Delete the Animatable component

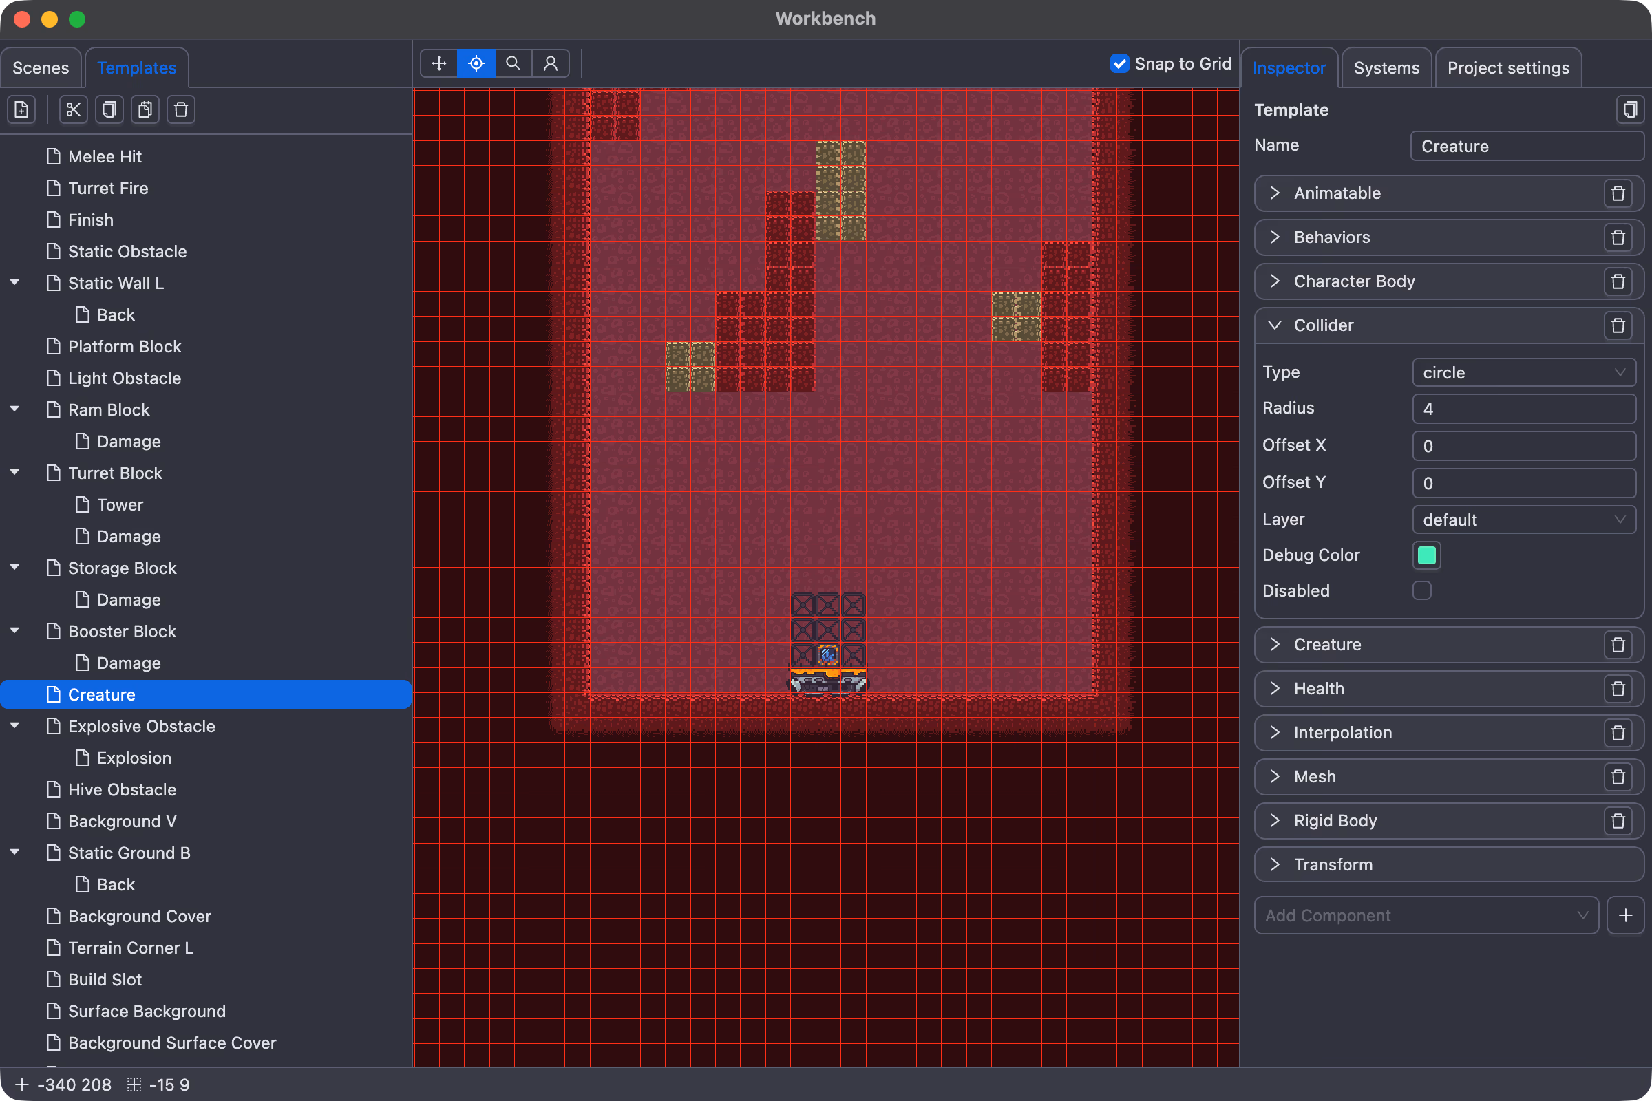pyautogui.click(x=1618, y=193)
